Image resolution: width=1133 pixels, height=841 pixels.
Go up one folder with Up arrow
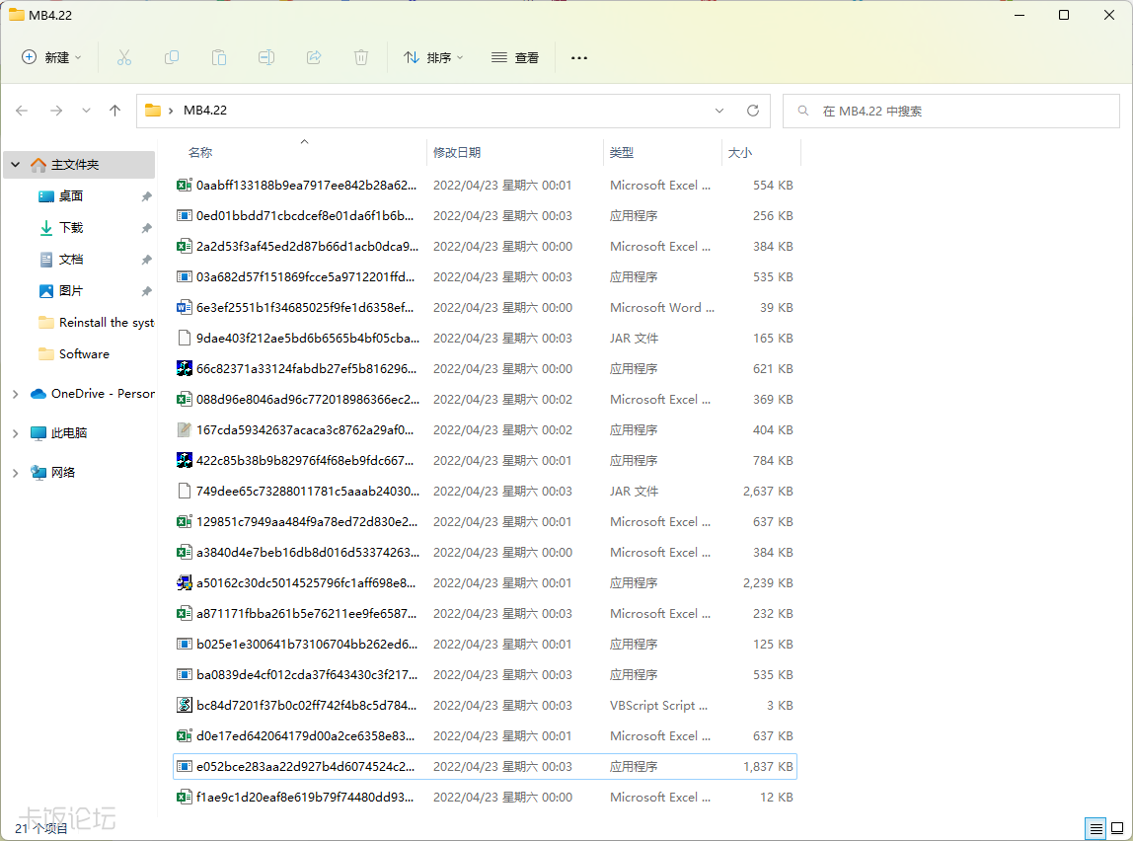114,111
